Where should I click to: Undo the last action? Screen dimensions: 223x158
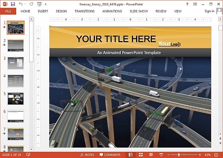(x=21, y=4)
